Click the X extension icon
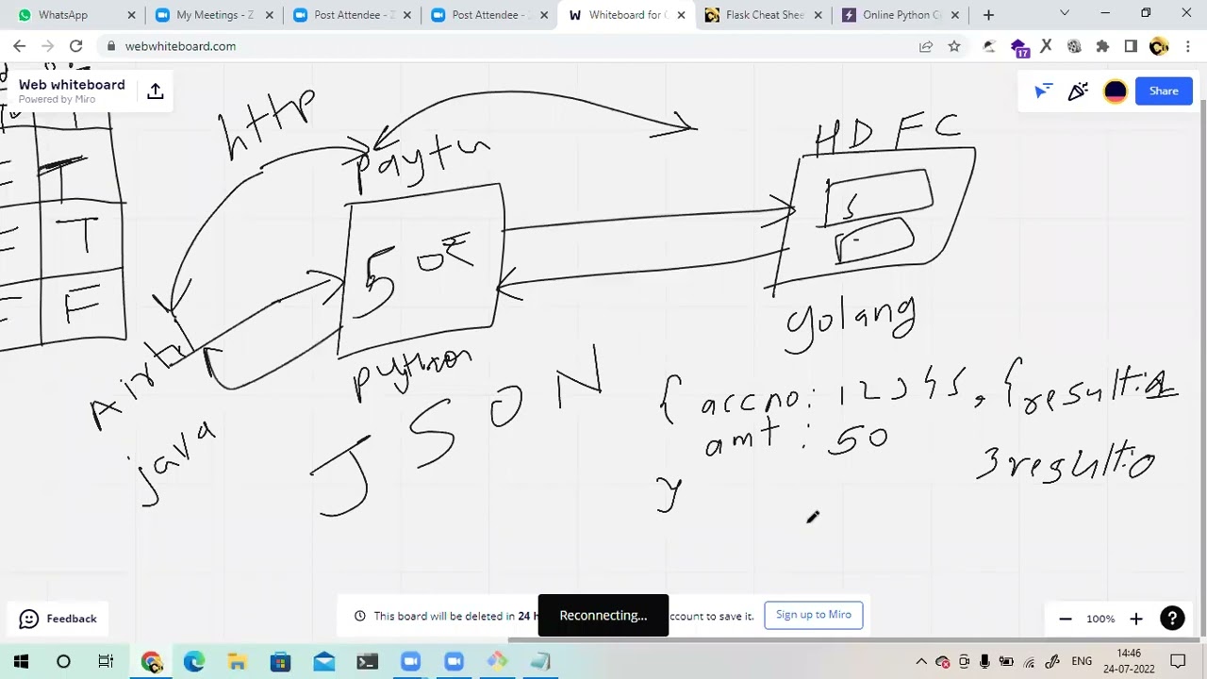The image size is (1207, 679). 1046,46
